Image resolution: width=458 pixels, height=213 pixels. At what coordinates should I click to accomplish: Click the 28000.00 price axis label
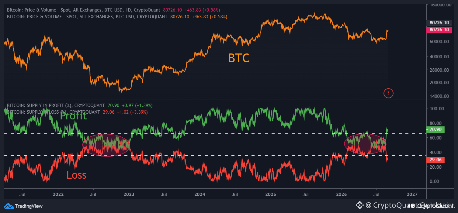(x=439, y=70)
